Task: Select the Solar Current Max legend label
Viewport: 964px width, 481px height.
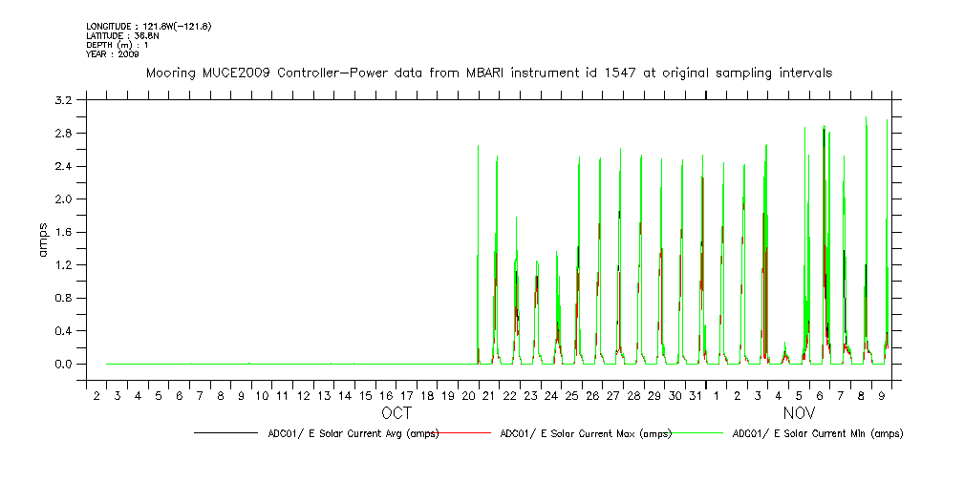Action: (x=585, y=433)
